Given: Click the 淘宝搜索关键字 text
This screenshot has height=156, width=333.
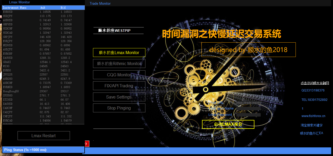Looking at the screenshot, I should pos(312,125).
